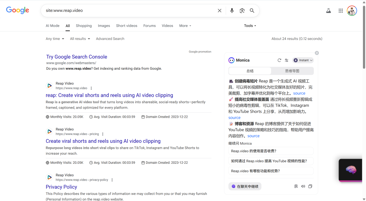The image size is (366, 201).
Task: Switch to Shopping tab
Action: click(x=84, y=26)
